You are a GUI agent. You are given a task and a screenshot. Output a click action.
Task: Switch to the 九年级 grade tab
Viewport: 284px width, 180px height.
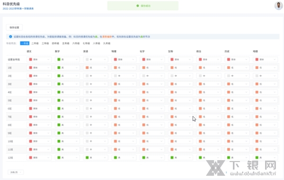(x=106, y=43)
